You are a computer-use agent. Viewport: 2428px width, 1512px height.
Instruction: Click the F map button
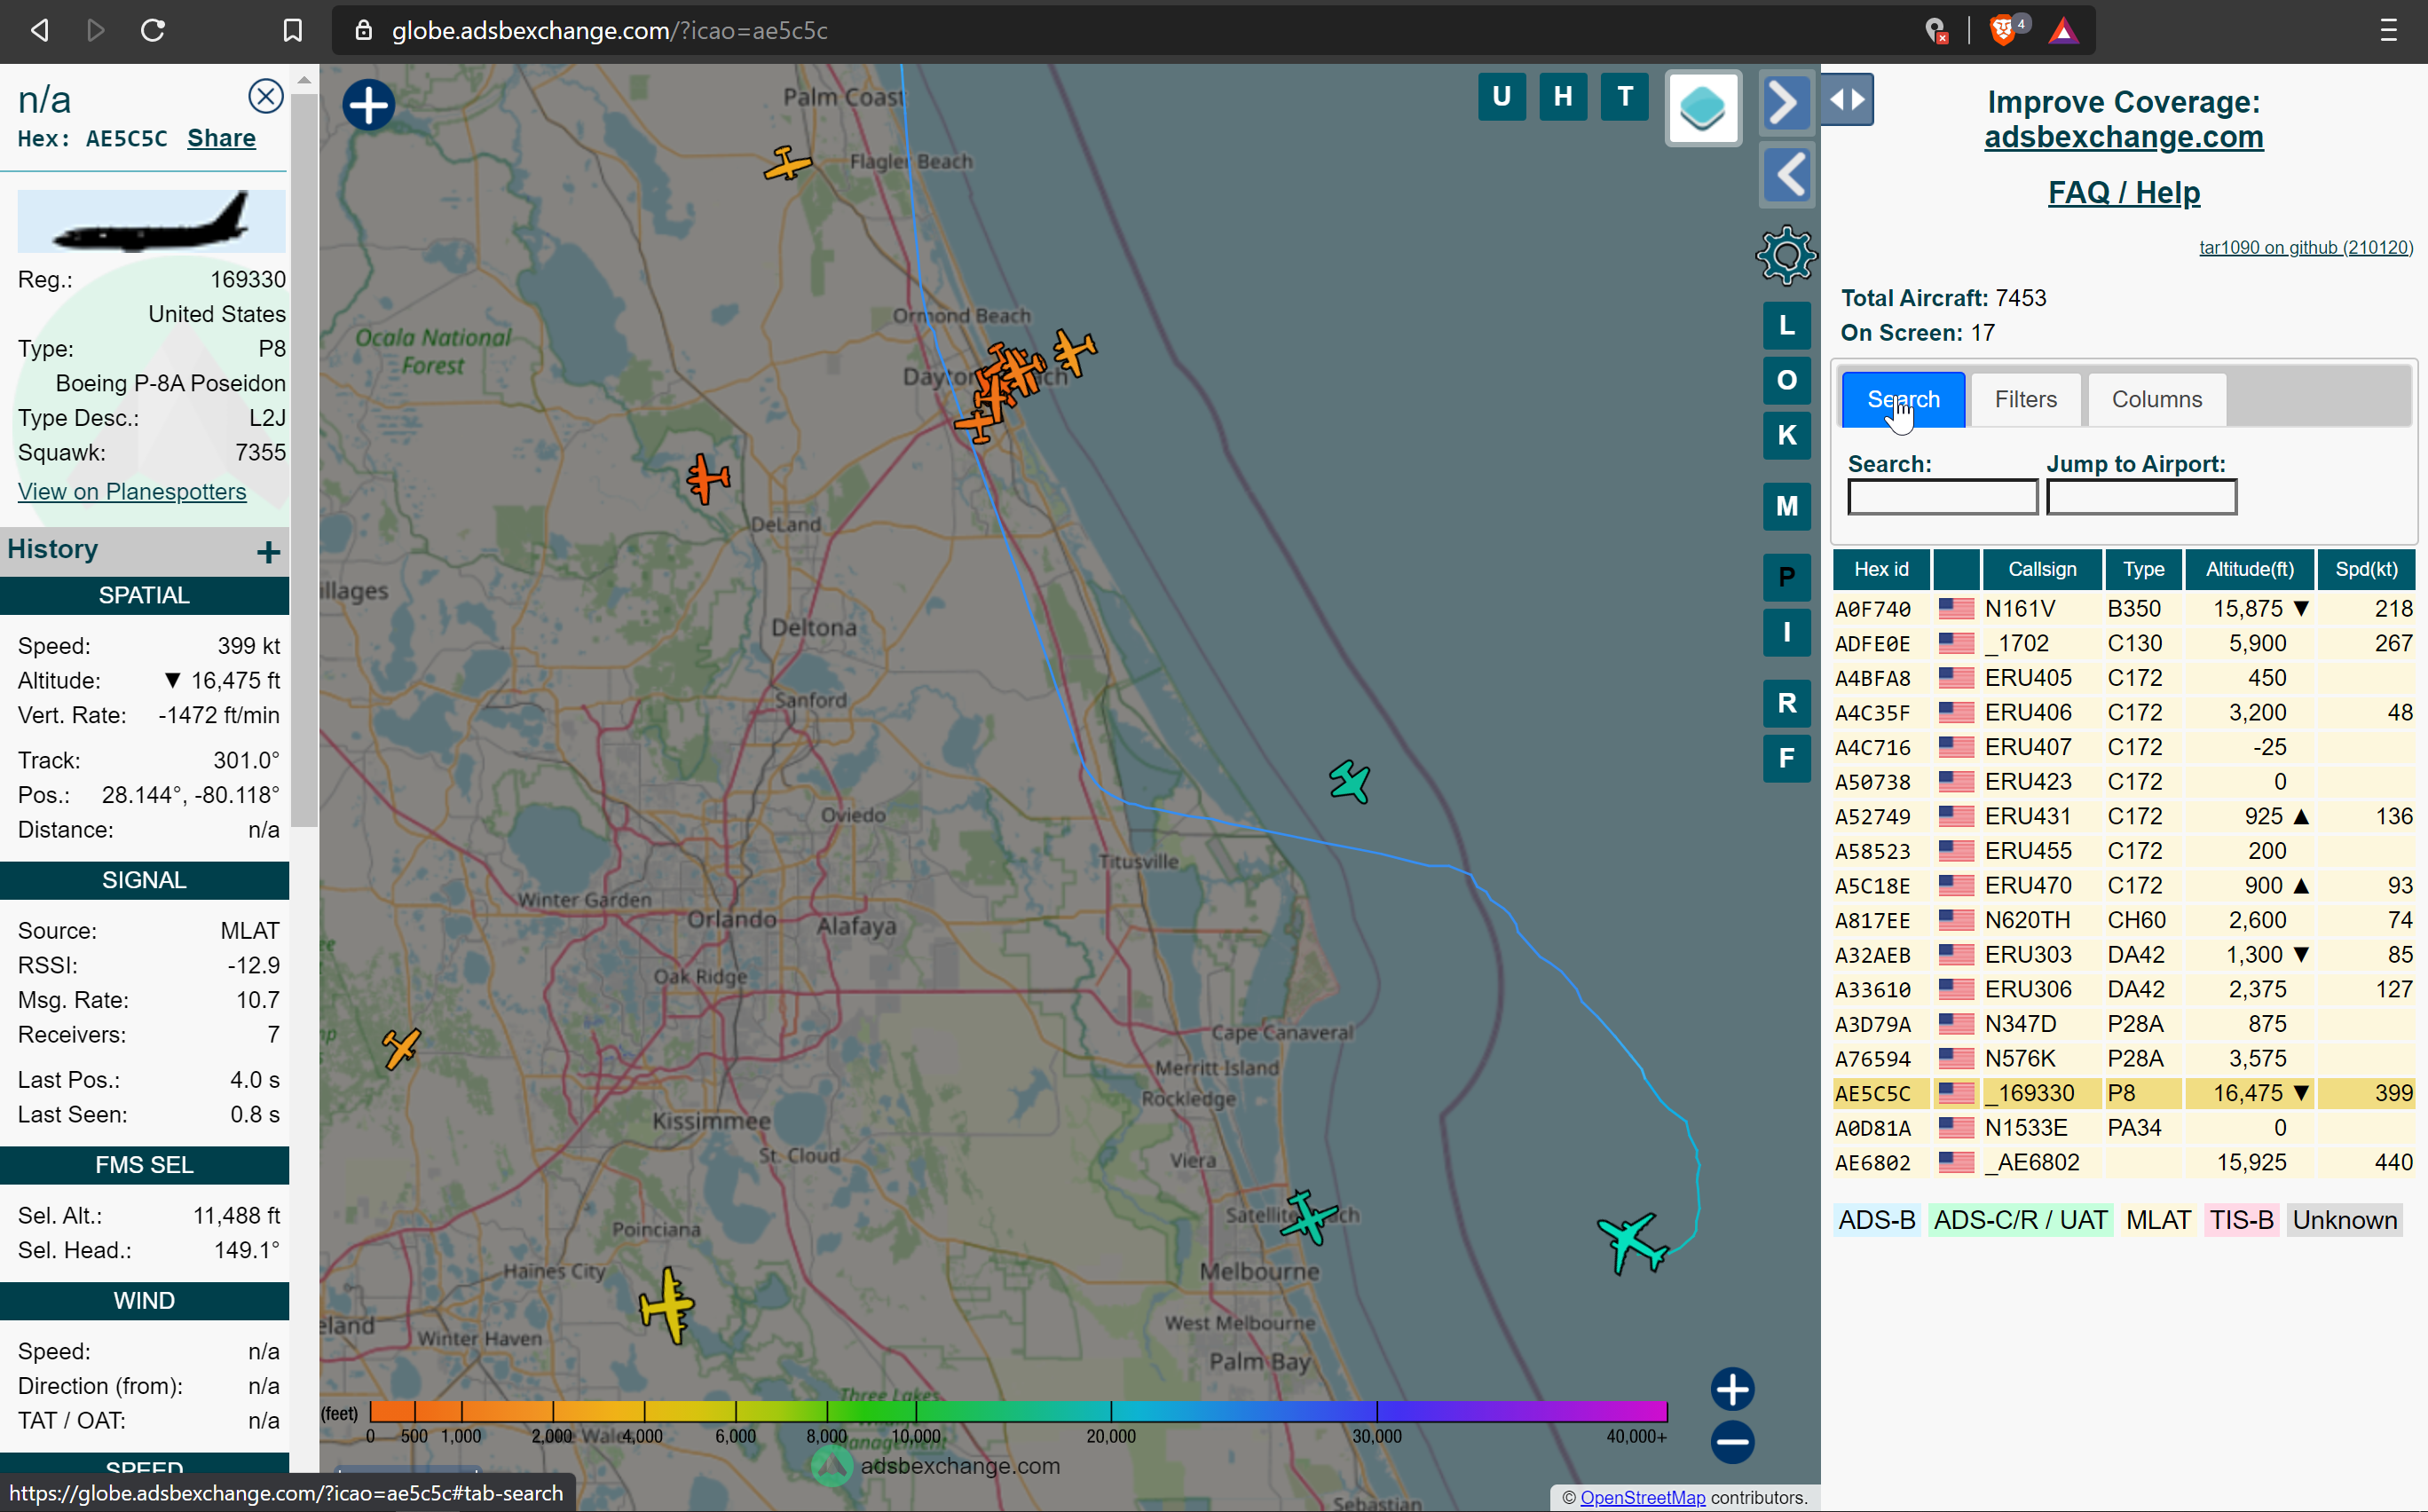click(1786, 758)
